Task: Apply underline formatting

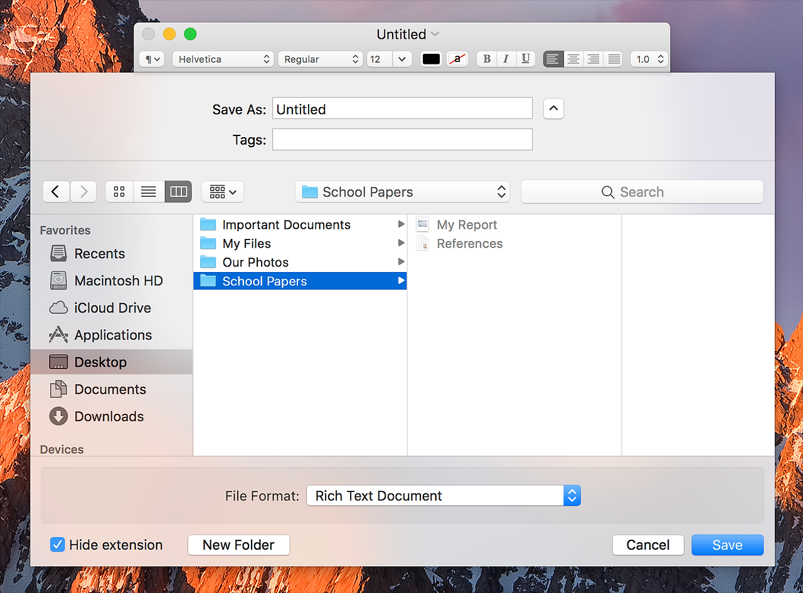Action: (x=526, y=59)
